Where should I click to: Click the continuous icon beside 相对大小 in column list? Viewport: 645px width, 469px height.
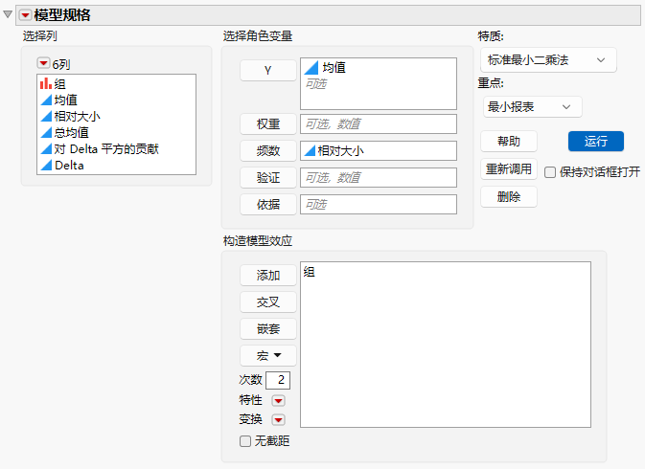coord(46,116)
